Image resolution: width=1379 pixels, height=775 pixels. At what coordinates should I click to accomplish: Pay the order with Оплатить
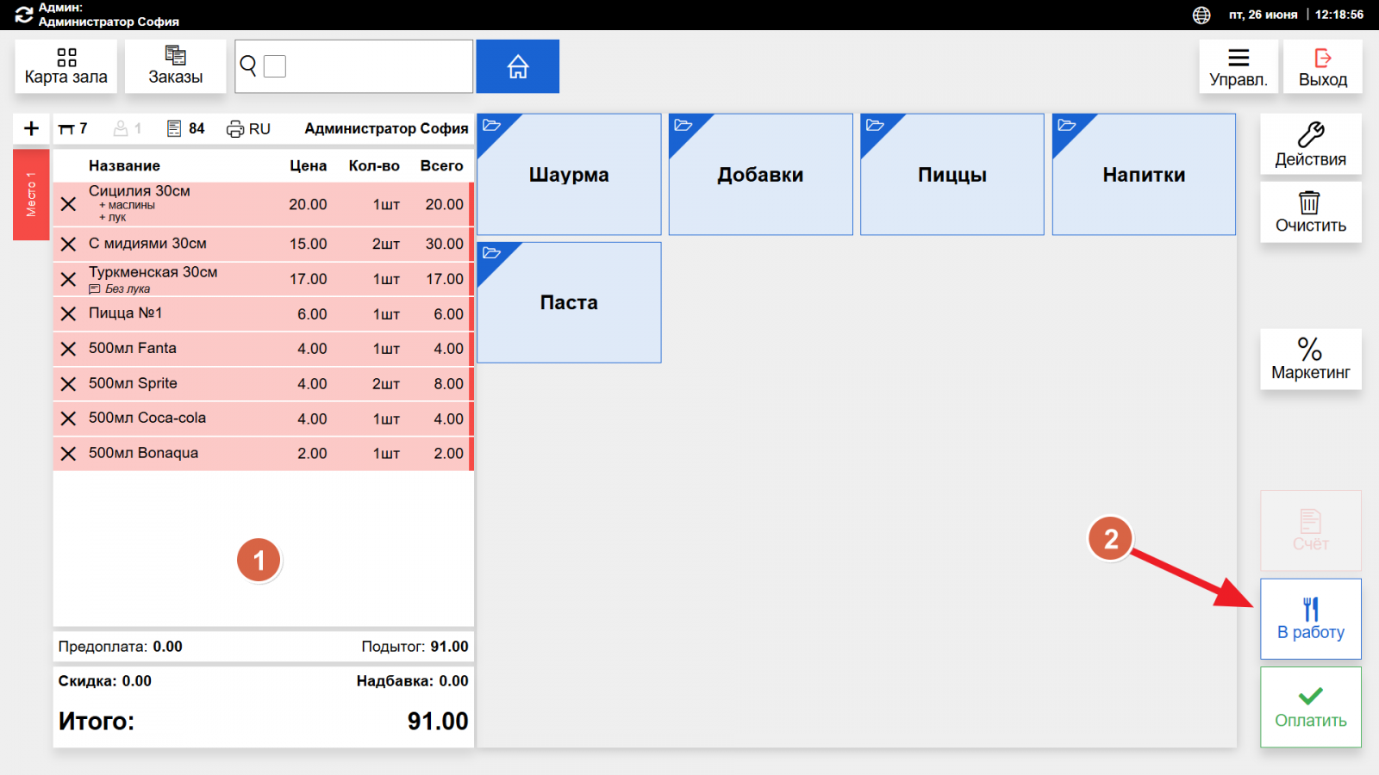click(1311, 707)
